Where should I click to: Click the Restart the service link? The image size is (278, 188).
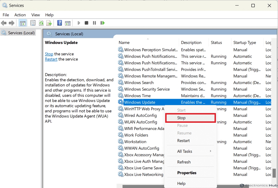pyautogui.click(x=51, y=59)
